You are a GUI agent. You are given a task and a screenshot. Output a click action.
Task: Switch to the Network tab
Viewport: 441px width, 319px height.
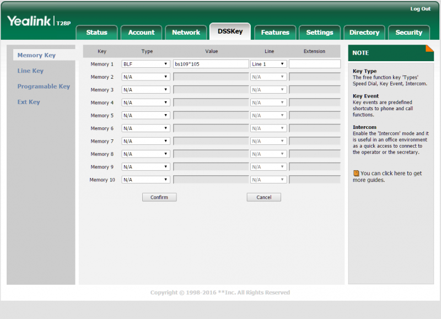click(x=186, y=33)
